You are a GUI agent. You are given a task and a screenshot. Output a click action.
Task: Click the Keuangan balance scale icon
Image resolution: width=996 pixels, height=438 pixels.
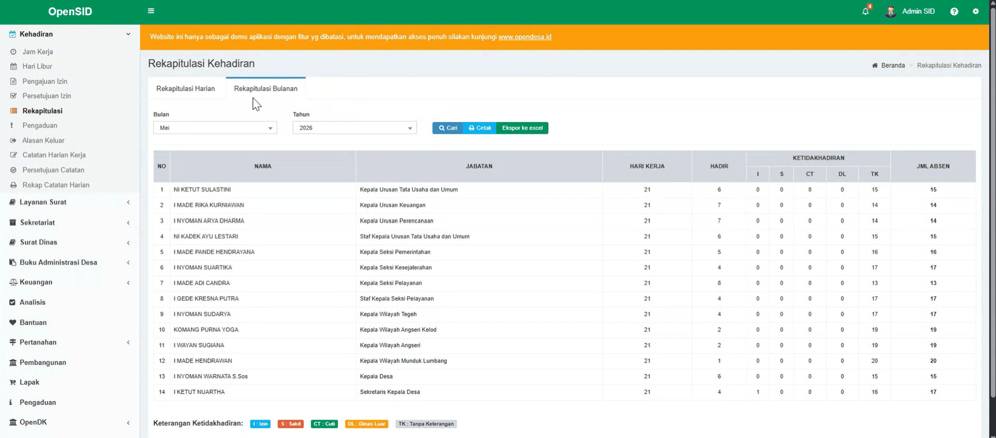point(13,282)
